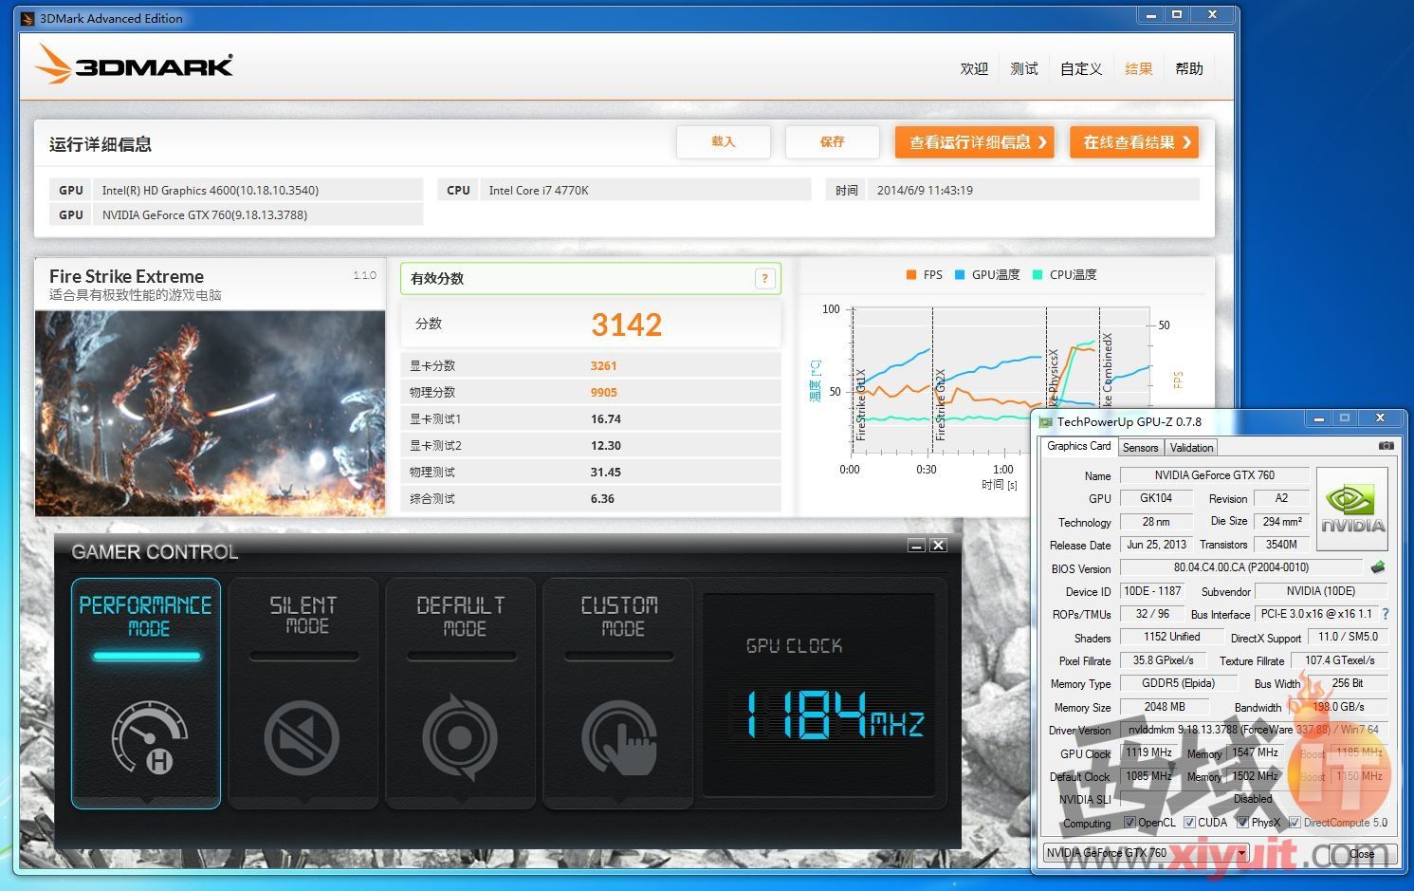Click the help question mark beside 有效分数

tap(765, 278)
